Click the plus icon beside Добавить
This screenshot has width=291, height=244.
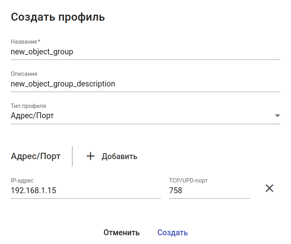click(91, 156)
